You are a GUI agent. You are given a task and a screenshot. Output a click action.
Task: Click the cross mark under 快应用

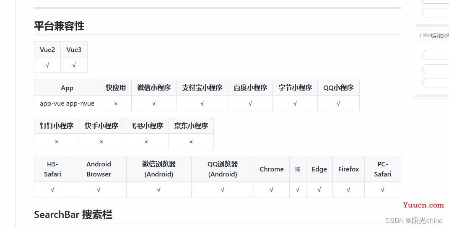(116, 104)
